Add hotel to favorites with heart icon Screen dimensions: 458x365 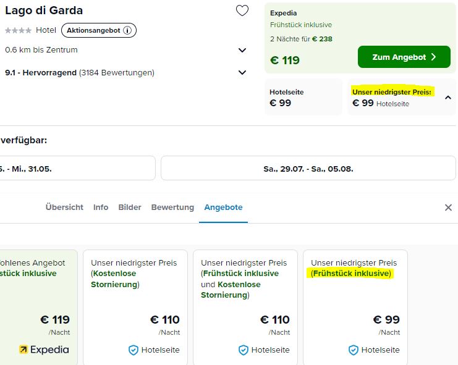coord(242,10)
